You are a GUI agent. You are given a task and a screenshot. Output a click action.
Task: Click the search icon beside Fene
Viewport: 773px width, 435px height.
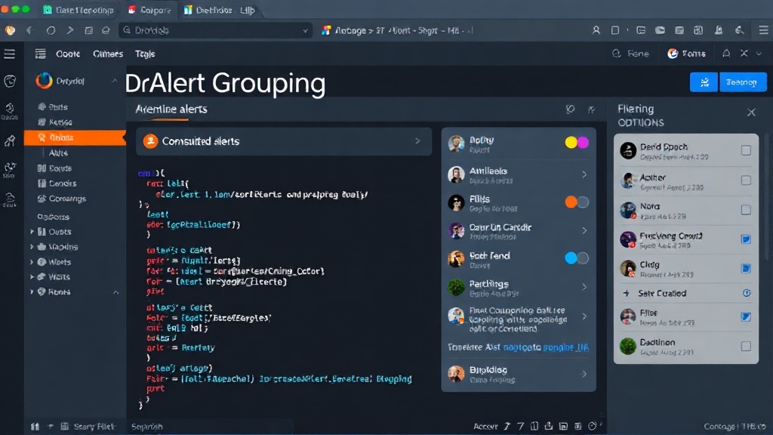point(616,54)
